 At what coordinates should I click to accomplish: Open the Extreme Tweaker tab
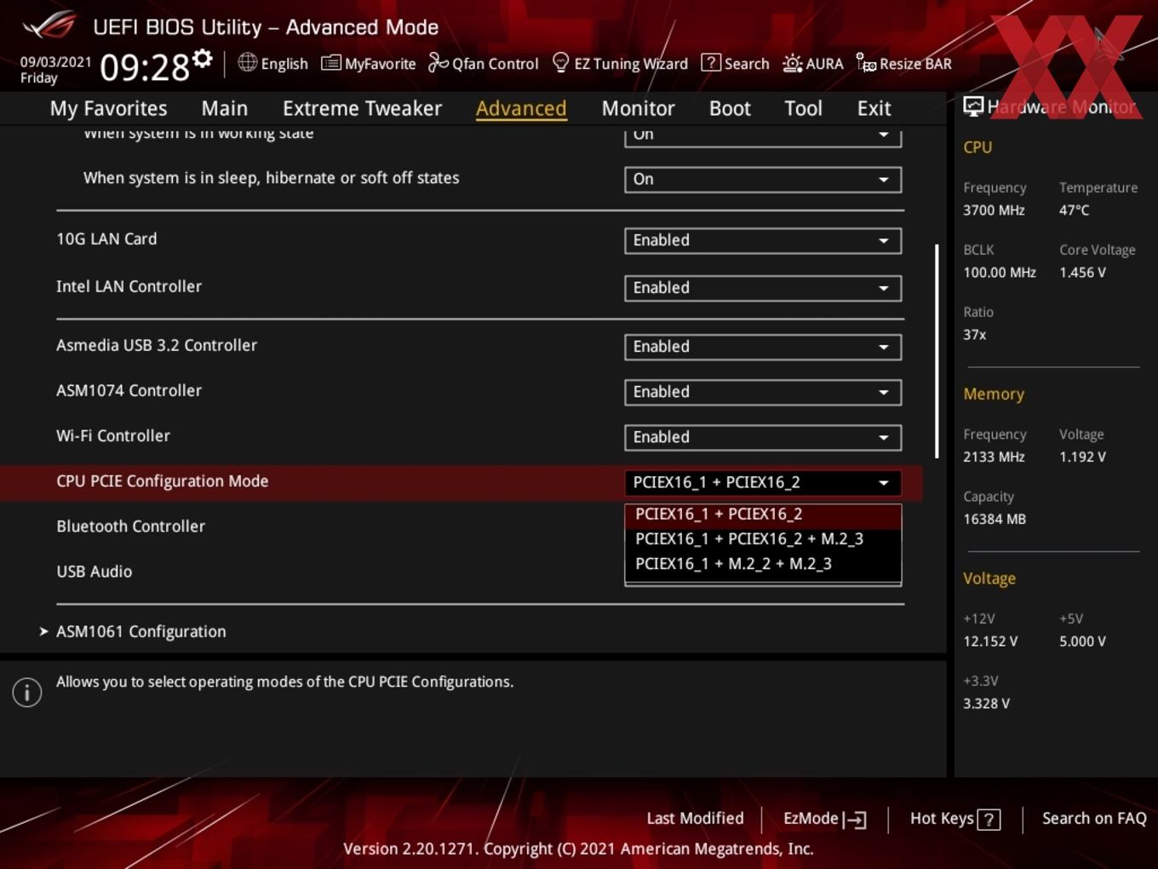362,108
